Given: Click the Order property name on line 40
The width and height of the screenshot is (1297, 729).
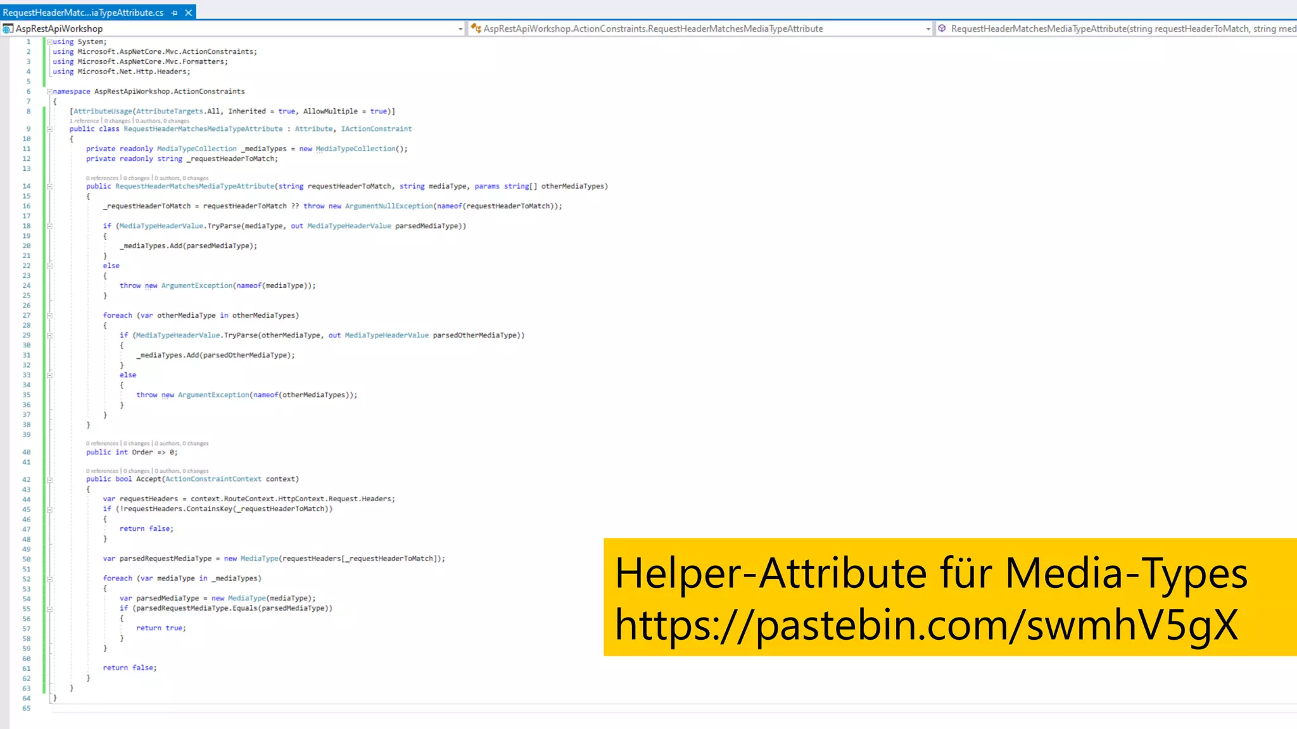Looking at the screenshot, I should pyautogui.click(x=142, y=452).
